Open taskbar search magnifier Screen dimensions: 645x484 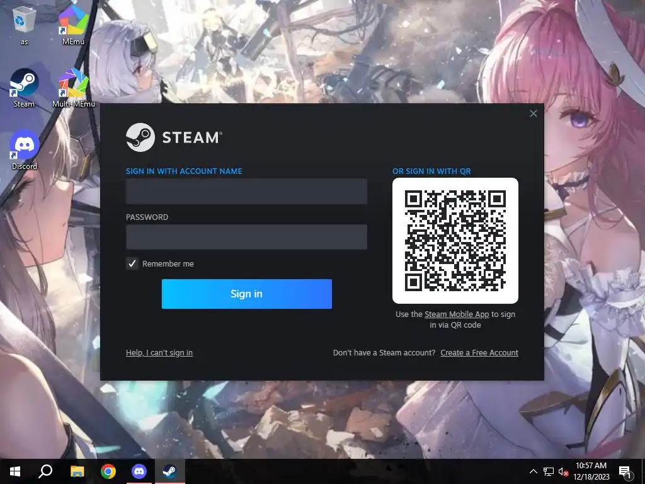tap(45, 471)
